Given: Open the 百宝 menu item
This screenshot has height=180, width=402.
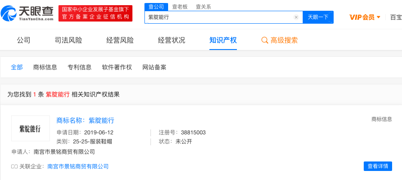Looking at the screenshot, I should point(396,17).
